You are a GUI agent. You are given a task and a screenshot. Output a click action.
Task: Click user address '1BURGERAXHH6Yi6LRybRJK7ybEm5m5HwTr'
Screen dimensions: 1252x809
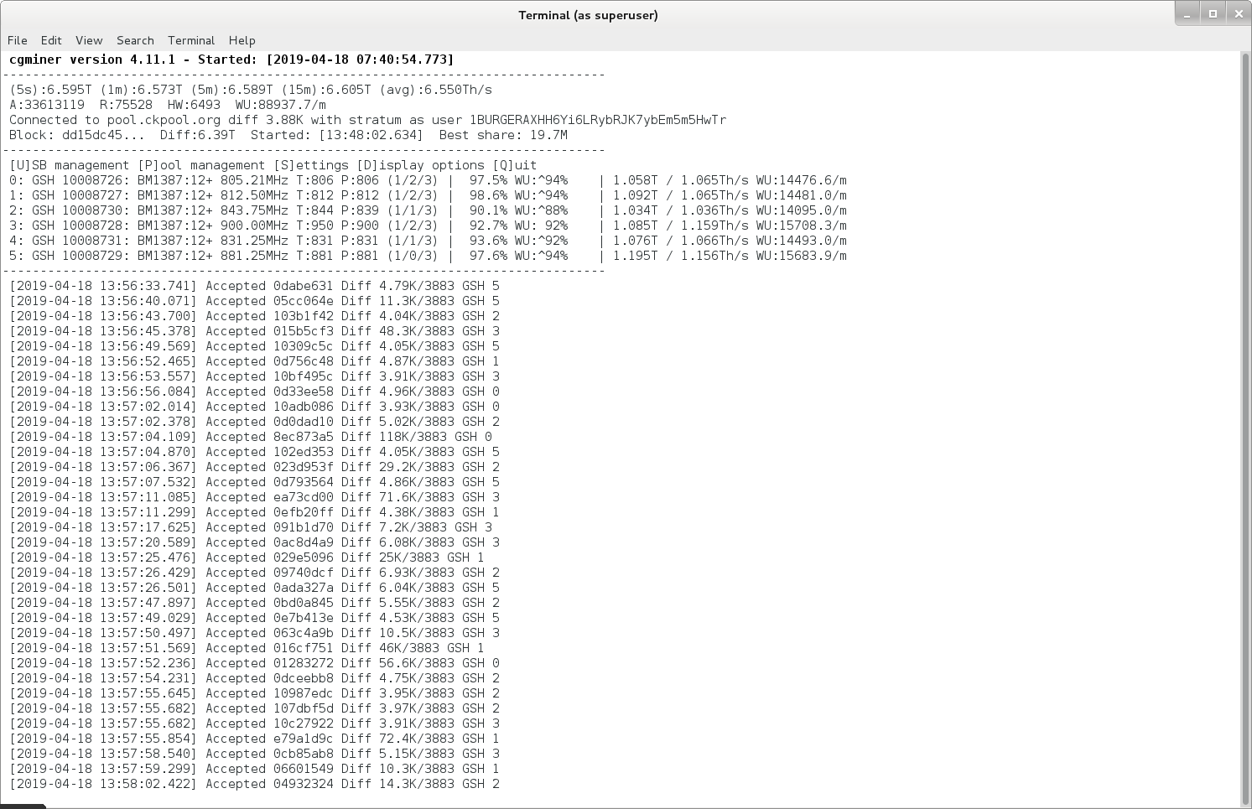tap(598, 120)
